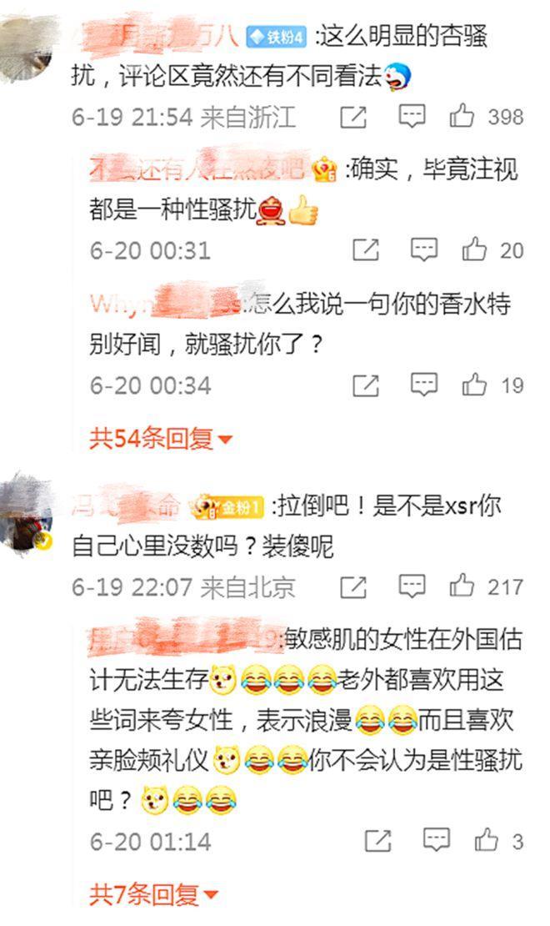
Task: Like the 6-19 22:07 comment from 北京
Action: click(x=462, y=586)
